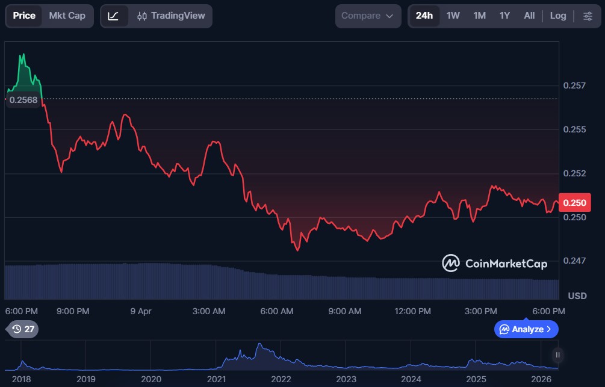Switch chart to Mkt Cap view

[67, 16]
